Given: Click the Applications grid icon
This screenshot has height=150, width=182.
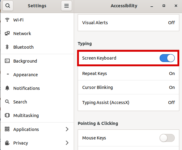Looking at the screenshot, I should (x=7, y=129).
